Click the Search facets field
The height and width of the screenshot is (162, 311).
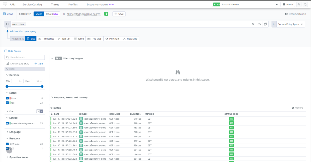point(25,57)
